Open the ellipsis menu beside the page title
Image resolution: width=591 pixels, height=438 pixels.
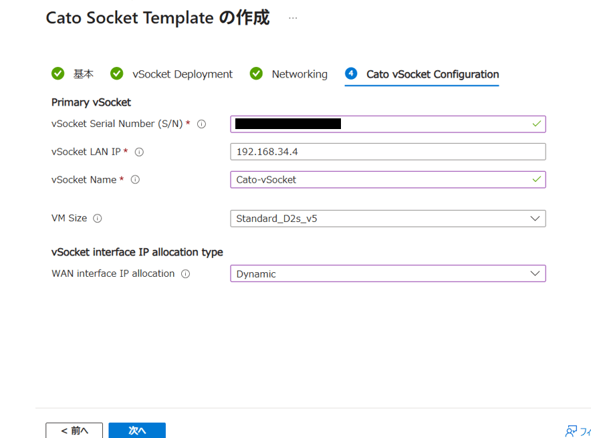point(293,18)
